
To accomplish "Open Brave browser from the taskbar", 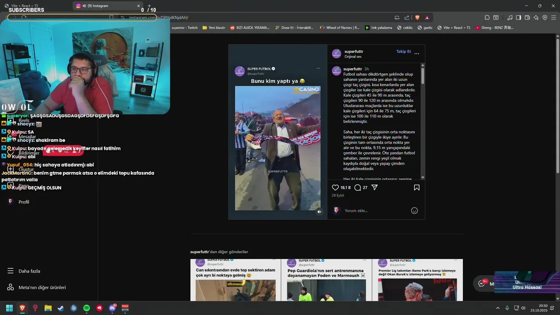I will [22, 308].
